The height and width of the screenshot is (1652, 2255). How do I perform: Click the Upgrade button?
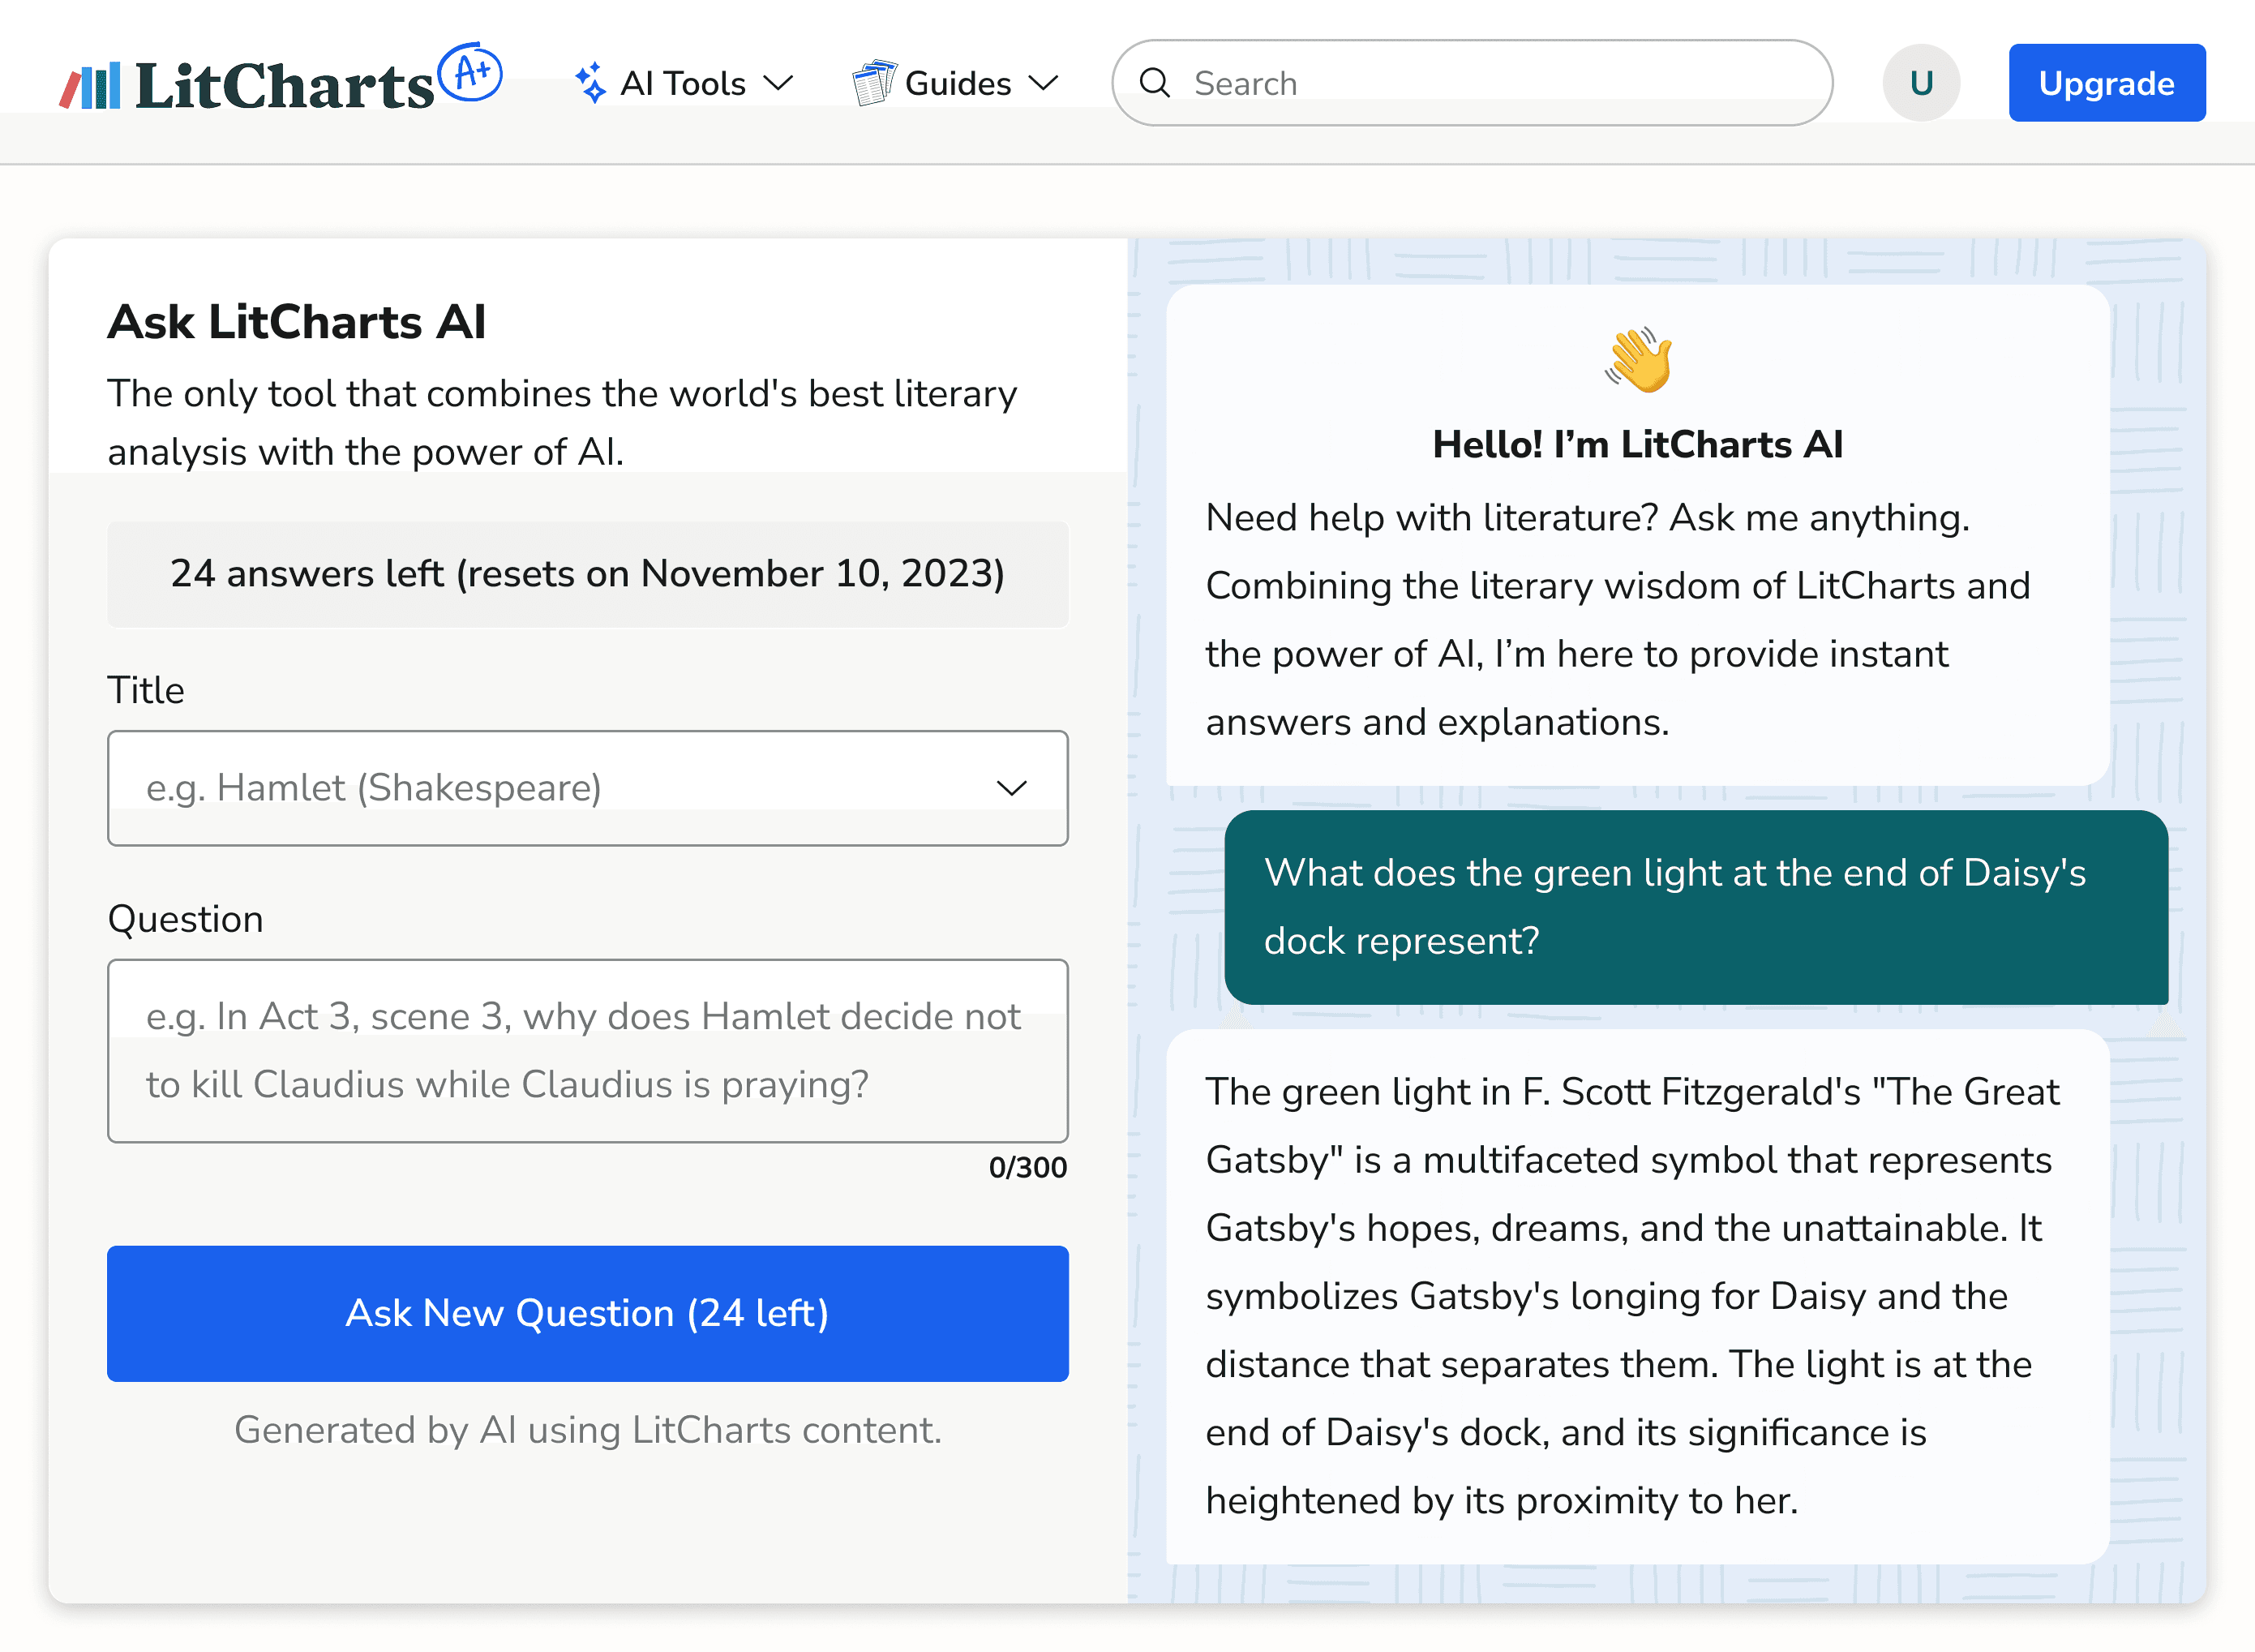click(x=2106, y=83)
